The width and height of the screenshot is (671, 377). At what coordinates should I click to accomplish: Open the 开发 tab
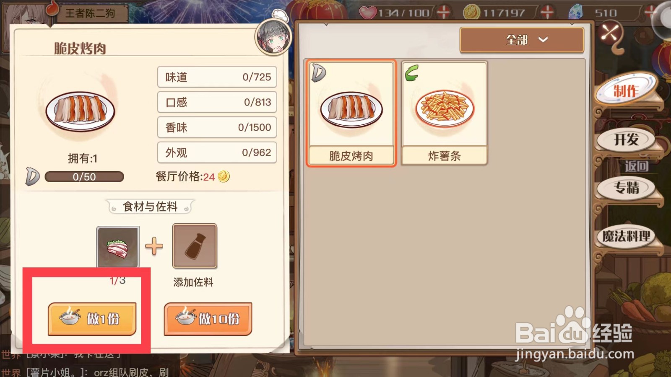pyautogui.click(x=626, y=139)
